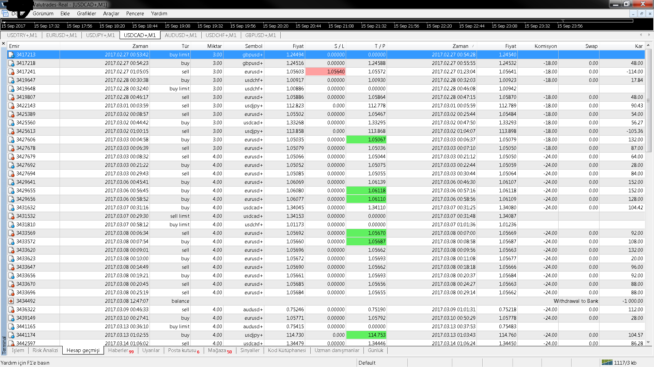This screenshot has height=367, width=654.
Task: Click the pending order icon for ticket 3431532
Action: point(11,216)
